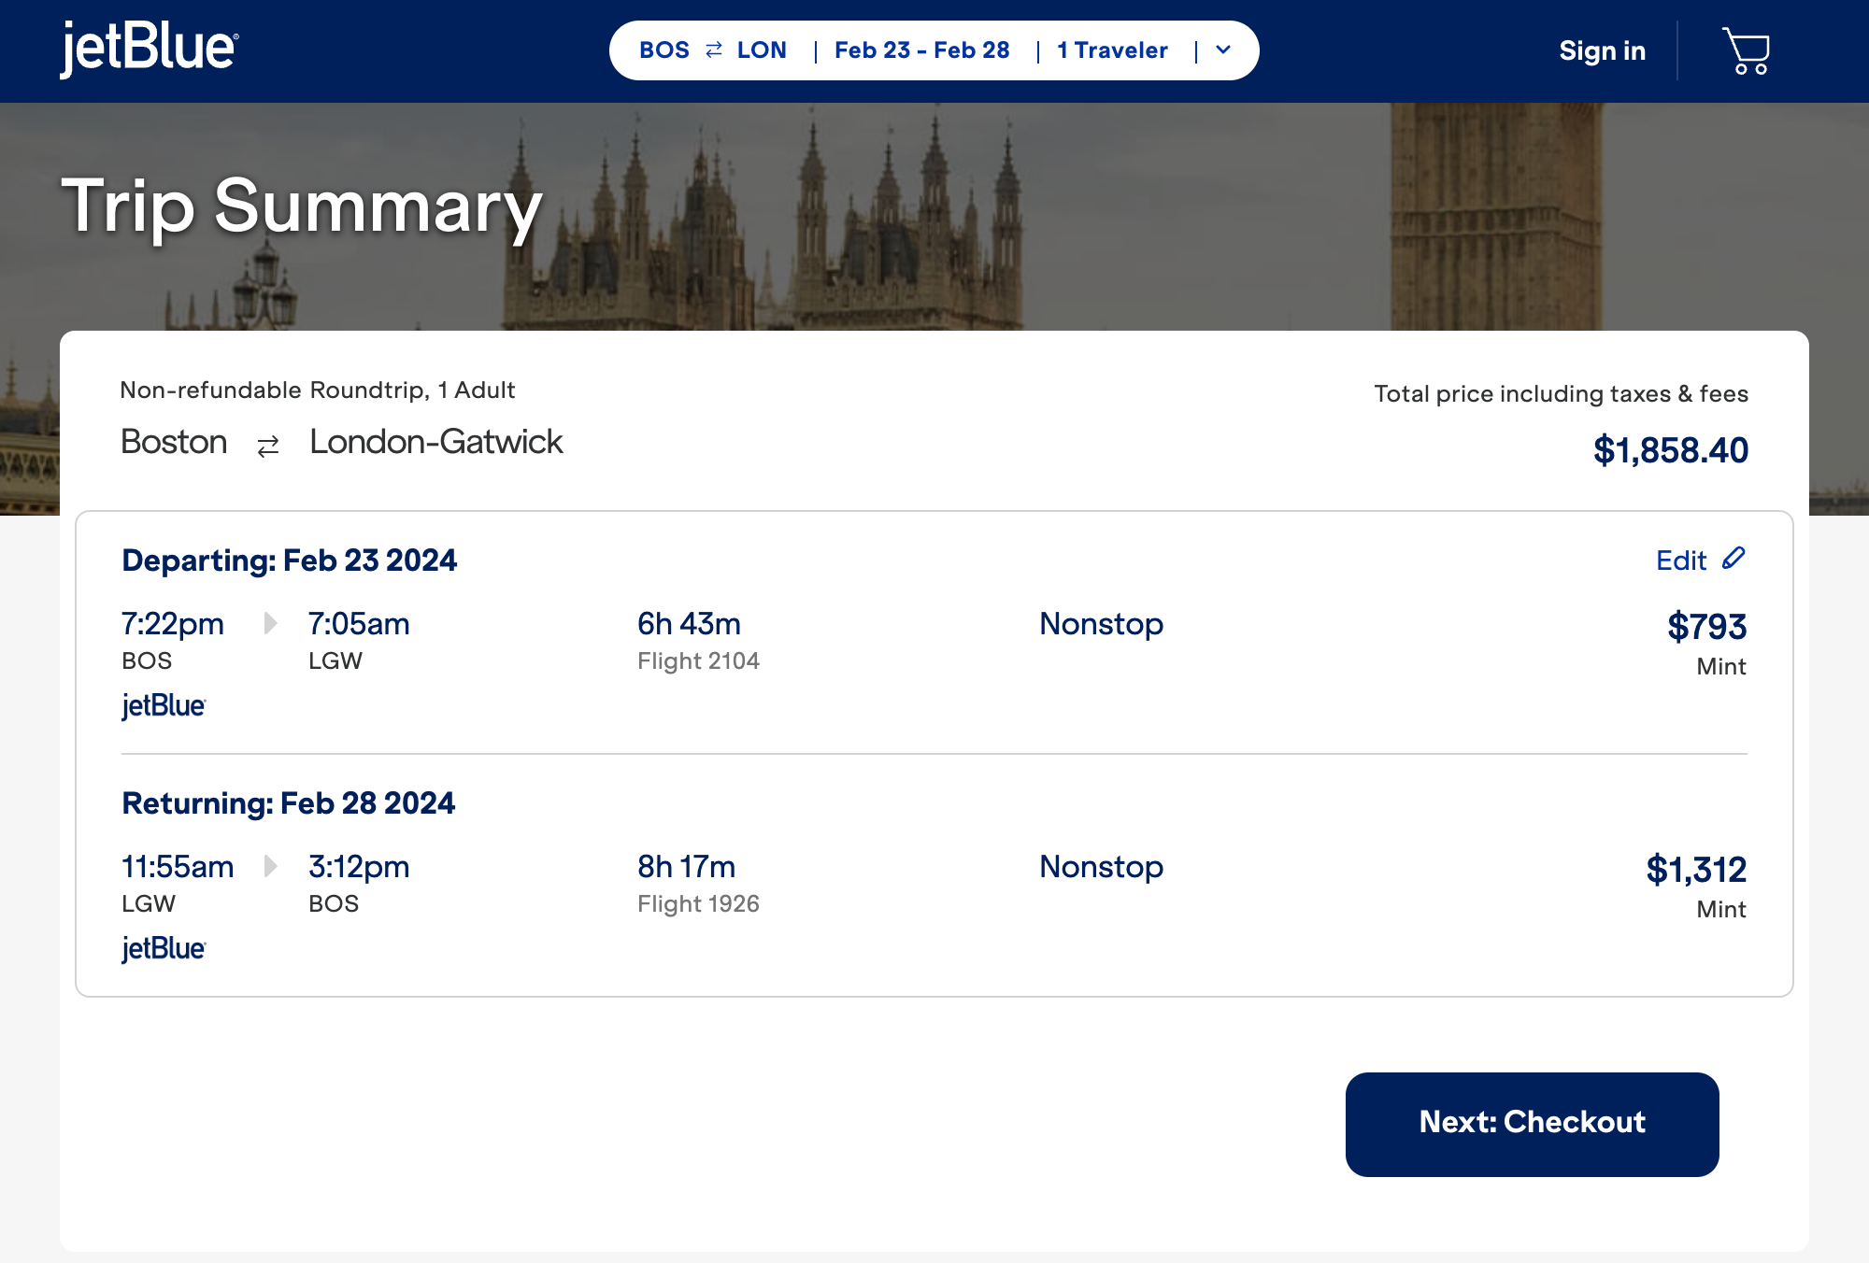Click the Edit link for flights
This screenshot has width=1869, height=1263.
[1681, 561]
